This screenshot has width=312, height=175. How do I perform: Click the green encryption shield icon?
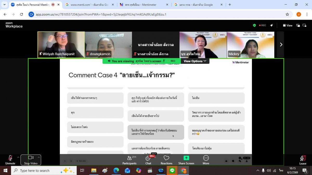pyautogui.click(x=254, y=25)
